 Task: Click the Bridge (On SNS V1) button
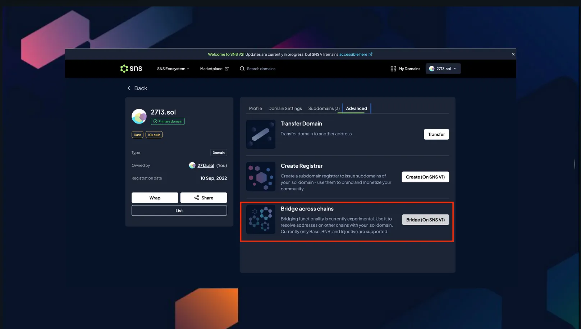coord(425,220)
